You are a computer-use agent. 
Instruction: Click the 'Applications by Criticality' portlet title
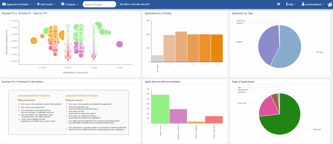(x=158, y=13)
